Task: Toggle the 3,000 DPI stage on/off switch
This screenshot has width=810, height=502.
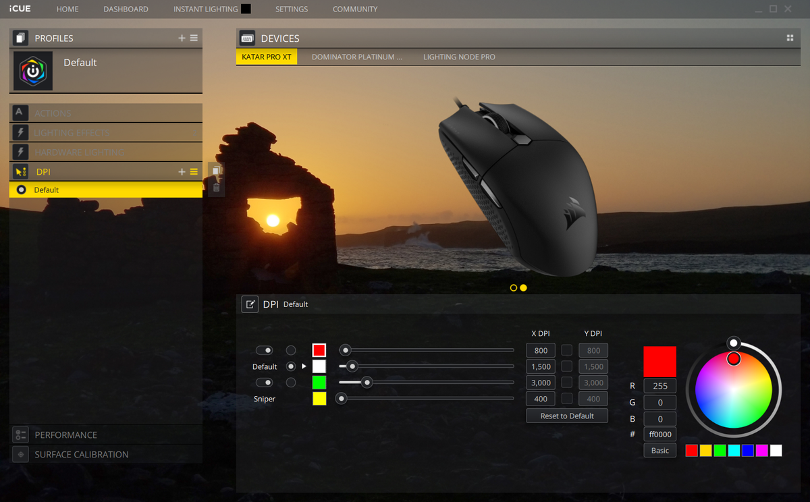Action: pyautogui.click(x=264, y=383)
